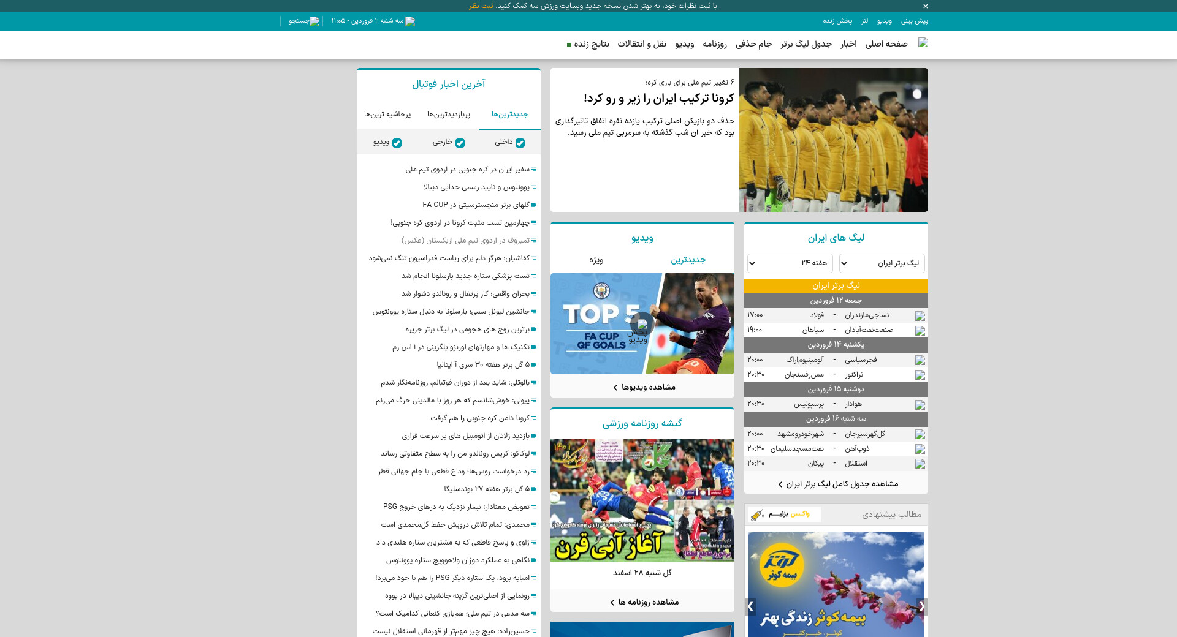Uncheck the داخلی news filter checkbox
Image resolution: width=1177 pixels, height=637 pixels.
520,143
